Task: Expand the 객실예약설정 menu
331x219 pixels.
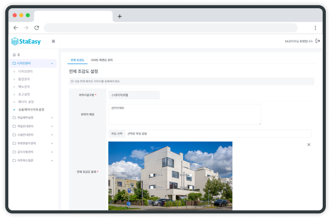Action: [x=52, y=117]
